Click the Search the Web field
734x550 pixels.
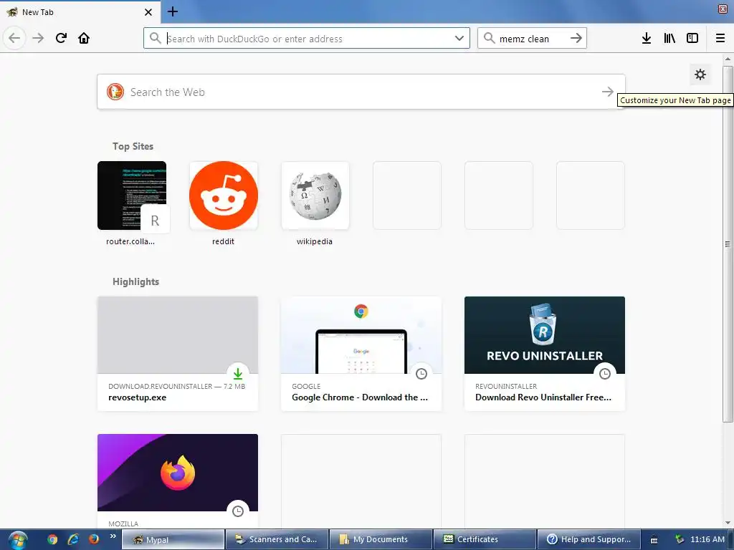click(361, 92)
